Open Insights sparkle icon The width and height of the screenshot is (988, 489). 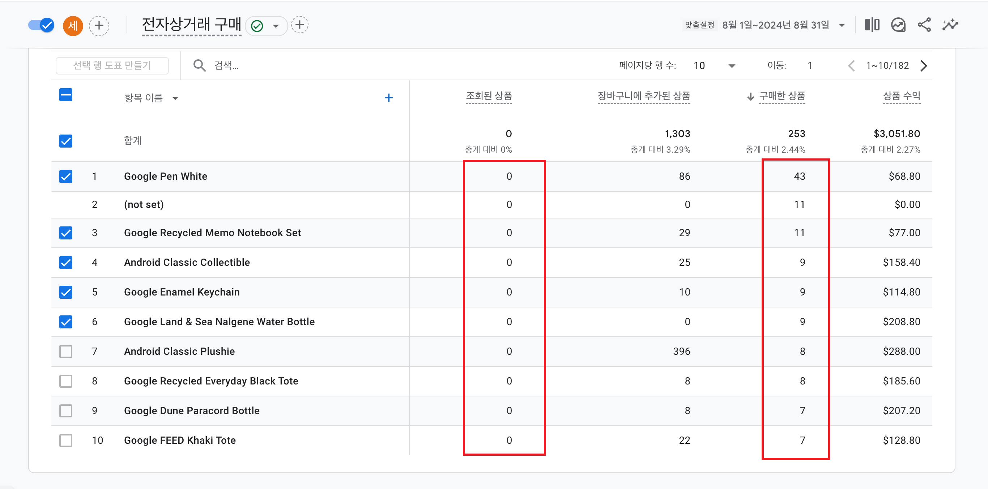[x=950, y=25]
